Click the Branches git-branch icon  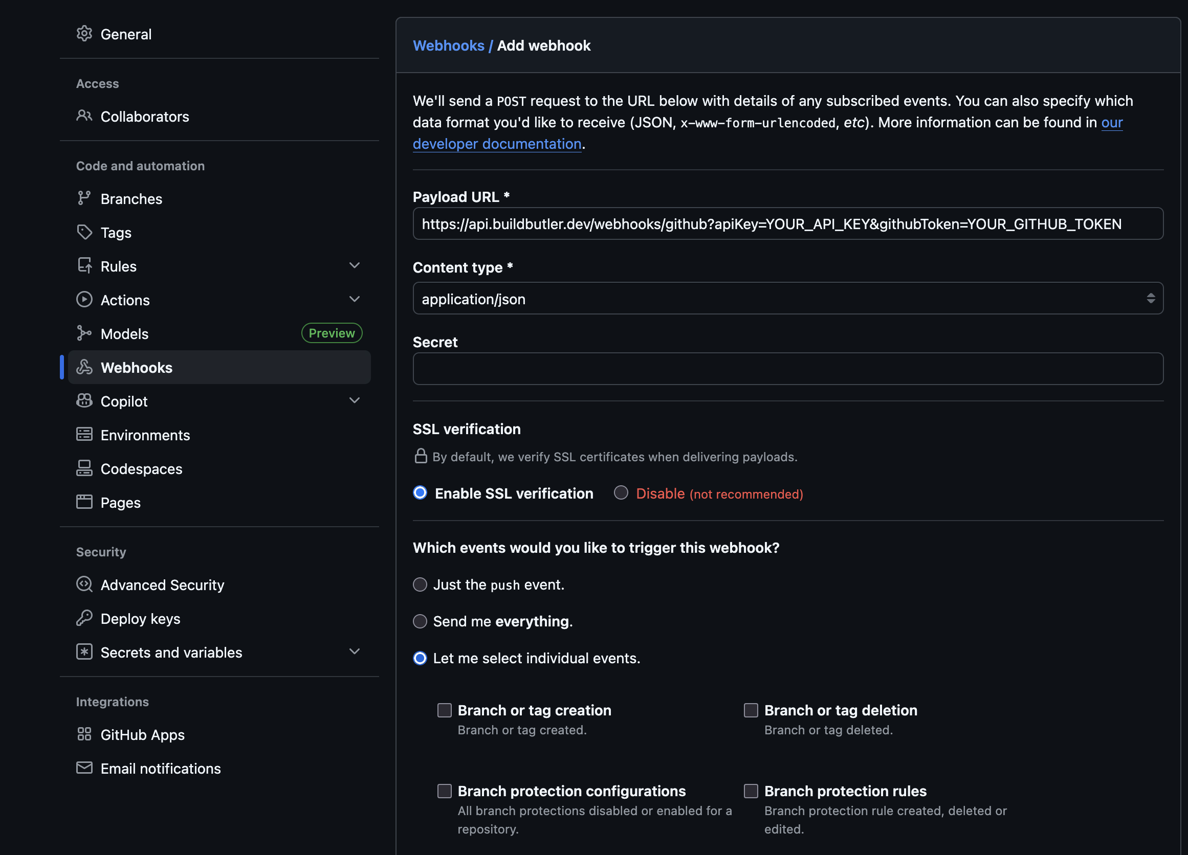84,198
